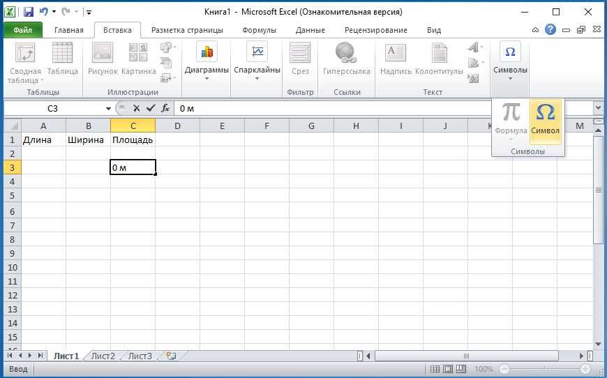Switch to Page Layout view in status bar
Viewport: 607px width, 378px height.
click(448, 369)
